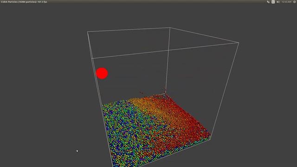297x167 pixels.
Task: Open the keyboard layout indicator
Action: pos(273,2)
